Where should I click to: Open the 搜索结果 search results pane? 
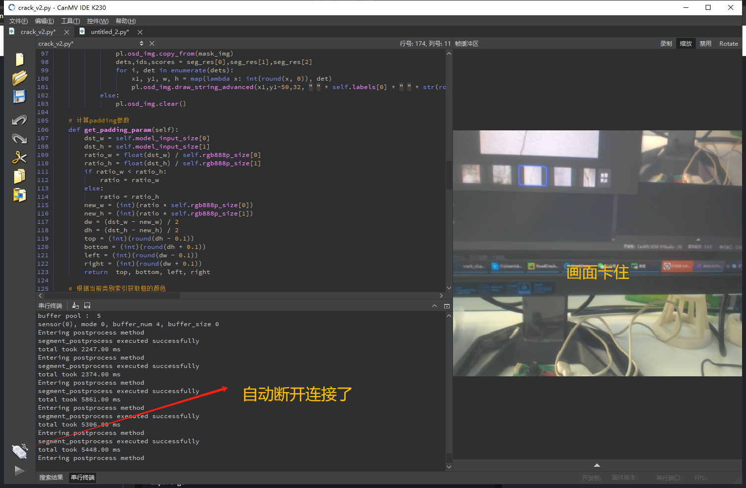pos(51,478)
